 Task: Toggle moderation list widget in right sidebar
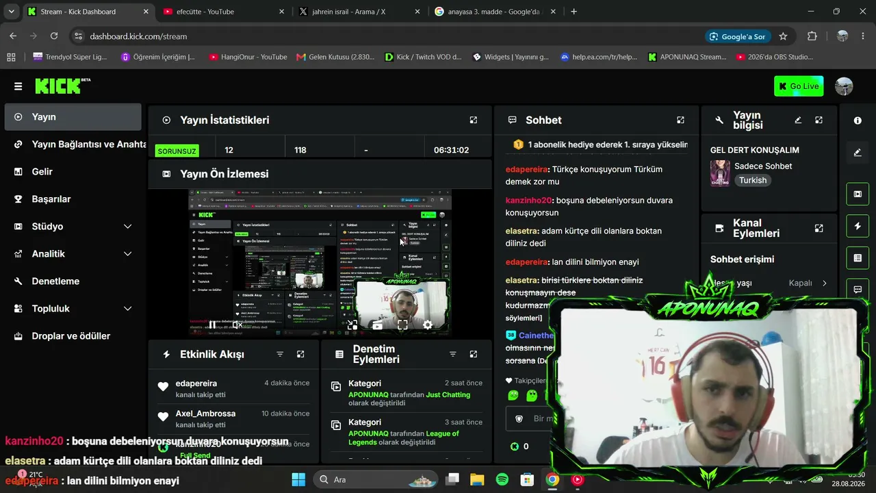pyautogui.click(x=858, y=258)
